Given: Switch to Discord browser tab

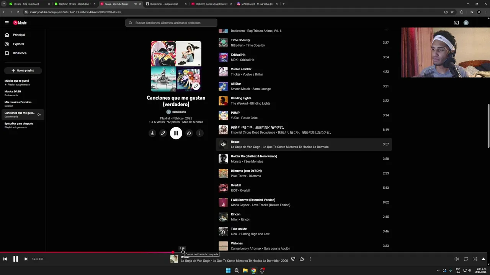Looking at the screenshot, I should (x=257, y=4).
